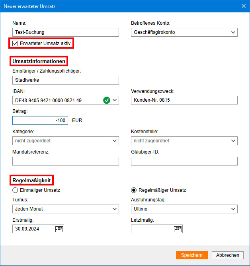The image size is (250, 266).
Task: Open calendar picker for Letztmalig date
Action: pos(178,229)
